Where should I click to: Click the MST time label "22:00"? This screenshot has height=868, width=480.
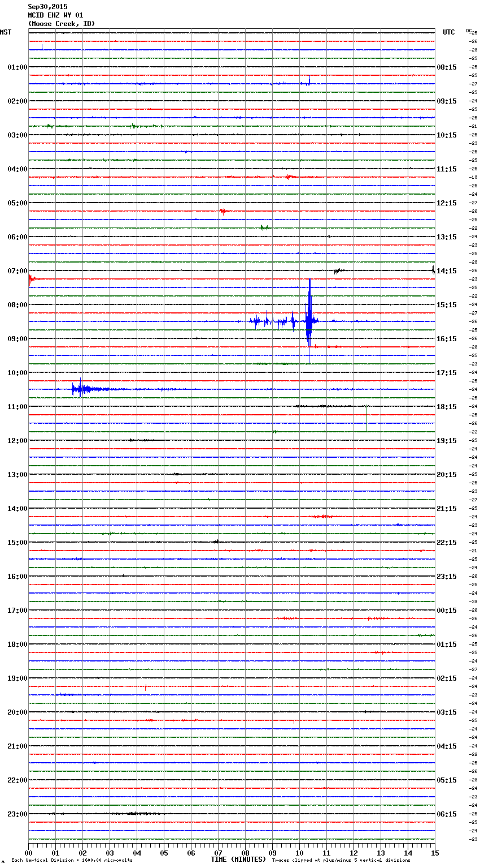click(x=18, y=780)
